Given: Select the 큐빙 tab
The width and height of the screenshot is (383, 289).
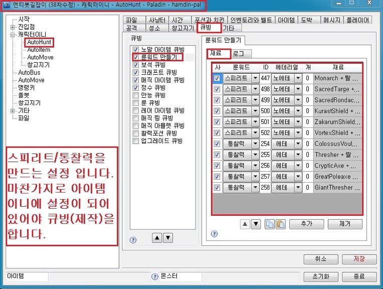Looking at the screenshot, I should point(209,28).
